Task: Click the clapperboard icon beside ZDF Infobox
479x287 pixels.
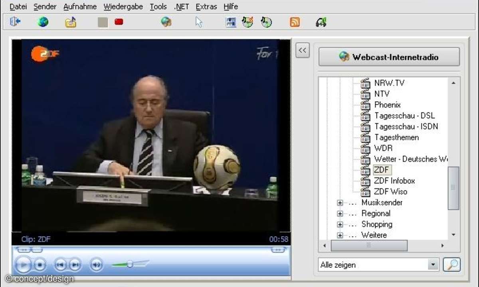Action: (x=366, y=181)
